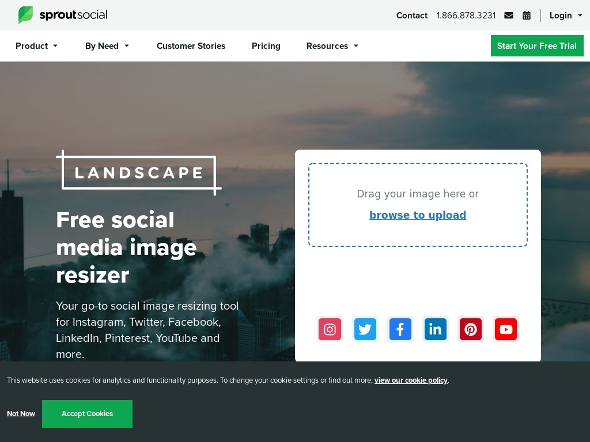Click browse to upload link
The image size is (590, 442).
pos(418,215)
